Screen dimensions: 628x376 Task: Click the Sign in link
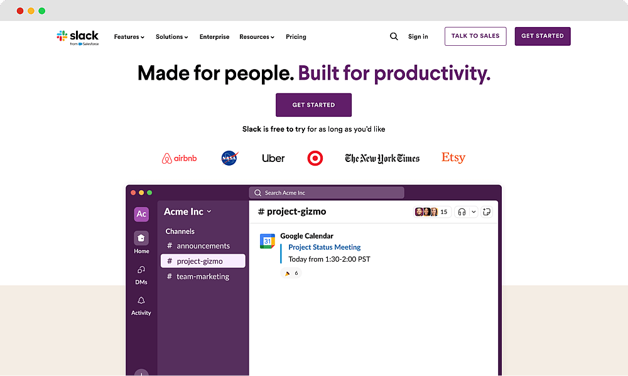418,36
